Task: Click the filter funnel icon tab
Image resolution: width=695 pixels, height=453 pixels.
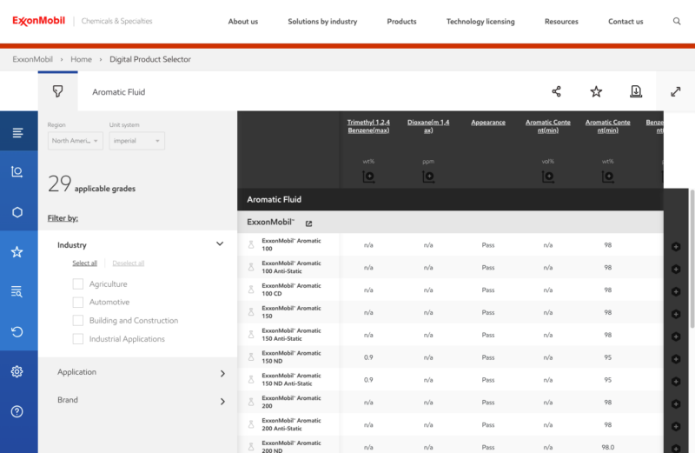Action: pyautogui.click(x=57, y=91)
